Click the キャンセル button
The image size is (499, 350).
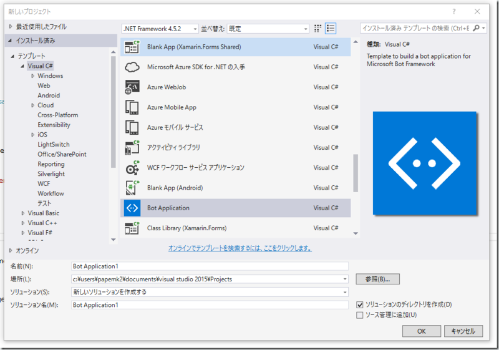(x=463, y=331)
